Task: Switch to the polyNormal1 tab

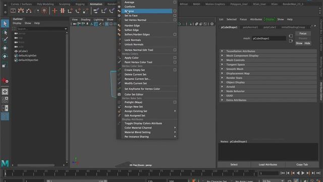Action: click(250, 27)
